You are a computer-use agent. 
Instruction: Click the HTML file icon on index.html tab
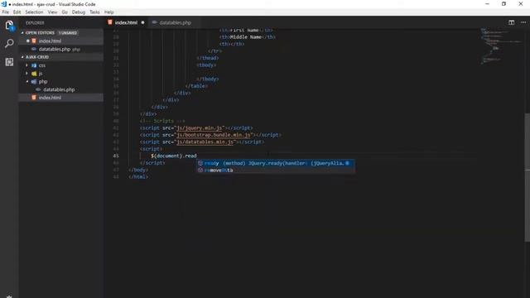point(110,22)
